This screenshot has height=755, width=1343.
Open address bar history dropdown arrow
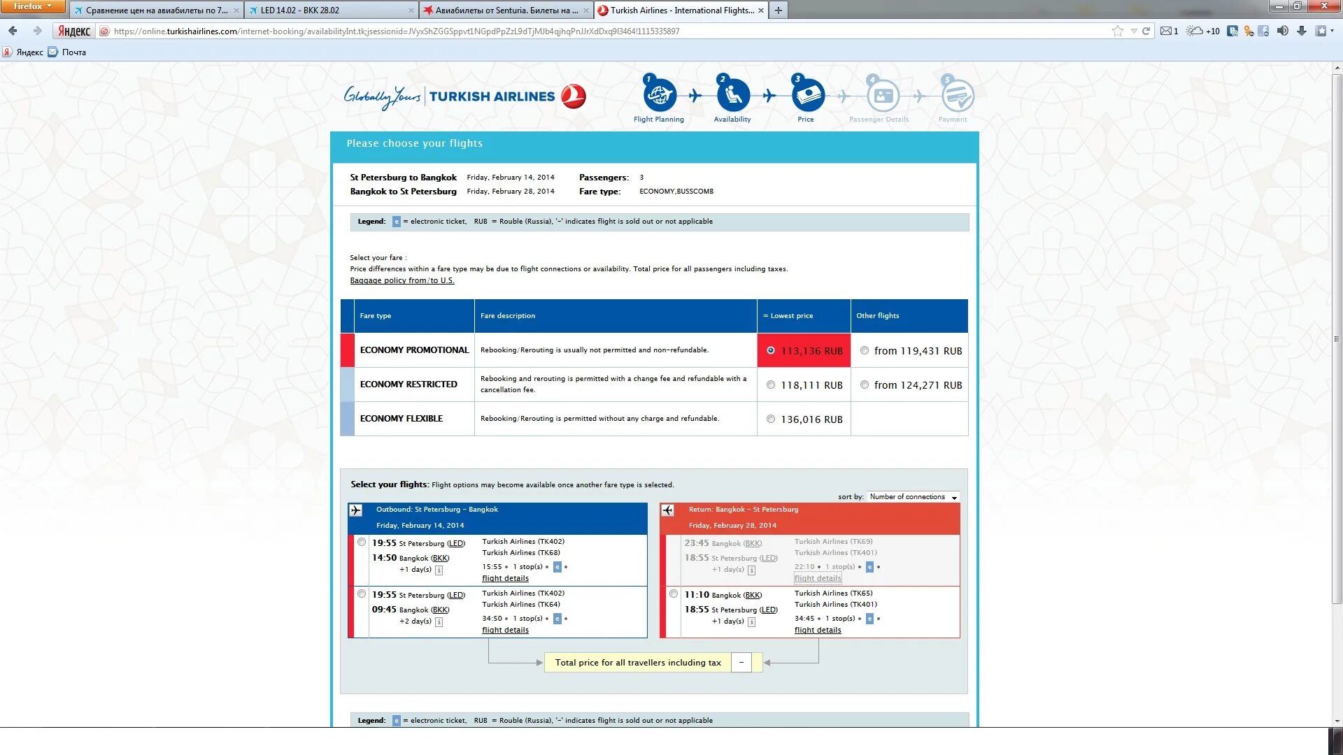[1133, 31]
